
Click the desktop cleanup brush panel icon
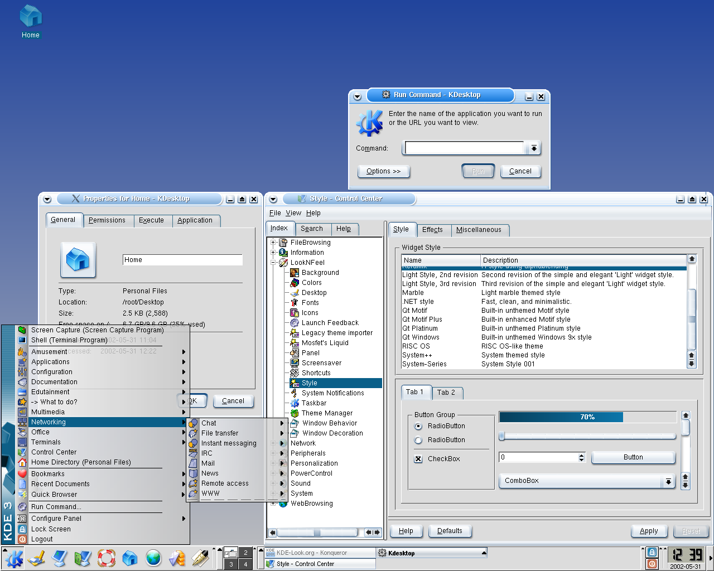(x=36, y=558)
